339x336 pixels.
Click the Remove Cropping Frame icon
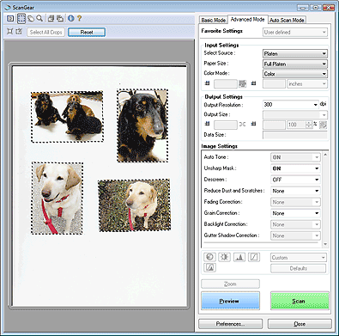pos(19,32)
